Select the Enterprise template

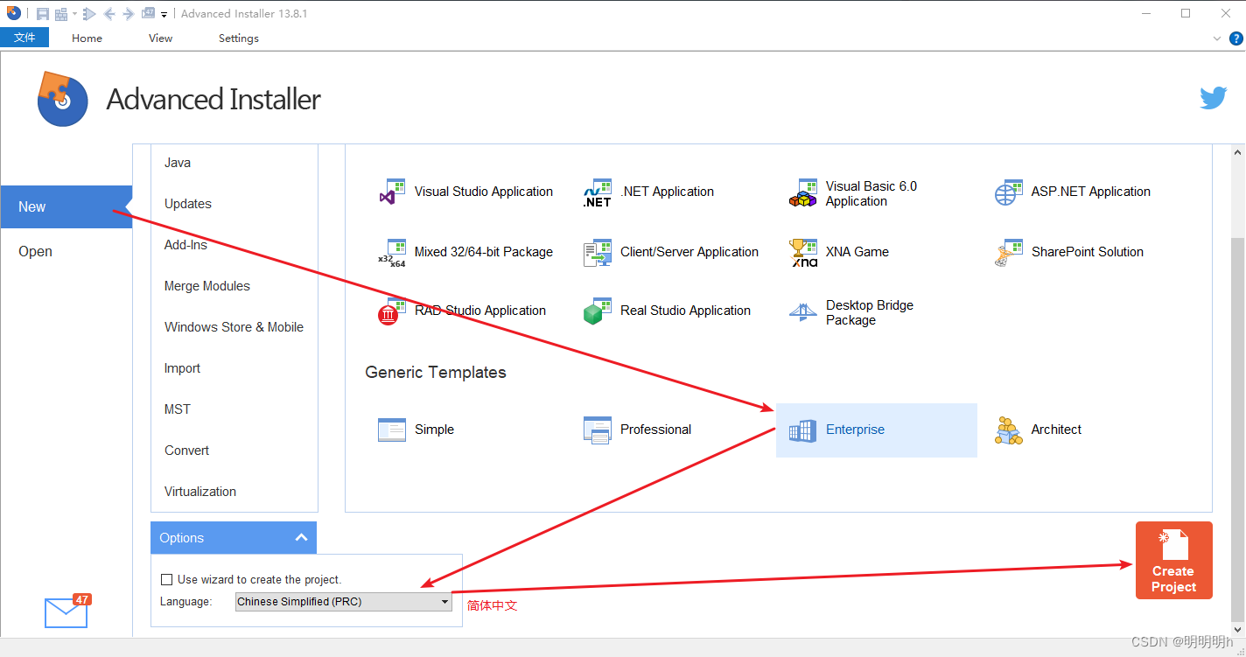click(x=855, y=430)
